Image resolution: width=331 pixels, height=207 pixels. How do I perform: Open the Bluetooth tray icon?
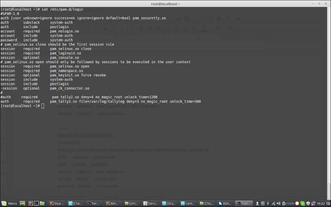[268, 203]
